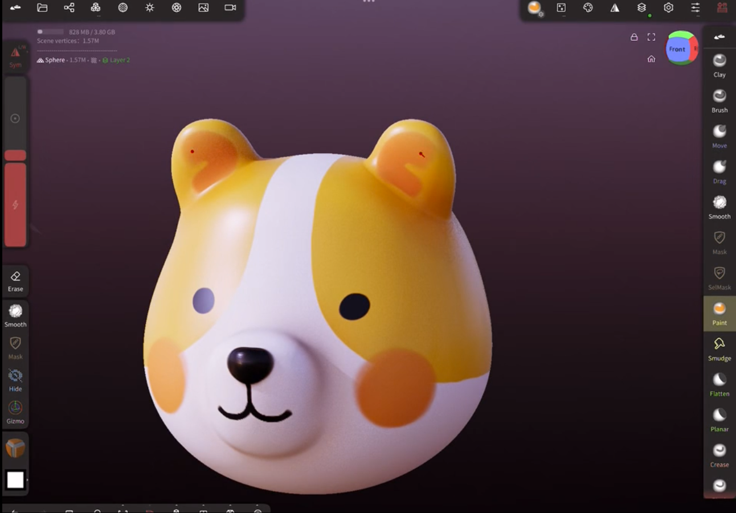Open the Camera menu
The image size is (736, 513).
pyautogui.click(x=230, y=7)
